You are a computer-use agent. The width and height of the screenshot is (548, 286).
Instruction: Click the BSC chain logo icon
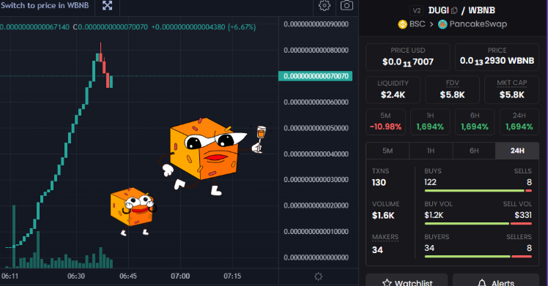pyautogui.click(x=403, y=24)
